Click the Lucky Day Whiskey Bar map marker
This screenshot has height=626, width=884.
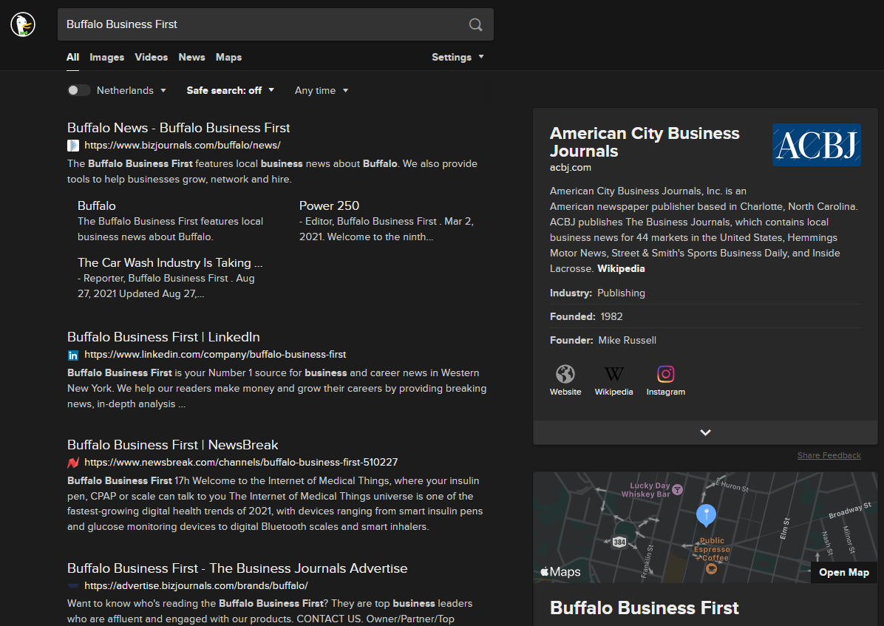(x=678, y=489)
